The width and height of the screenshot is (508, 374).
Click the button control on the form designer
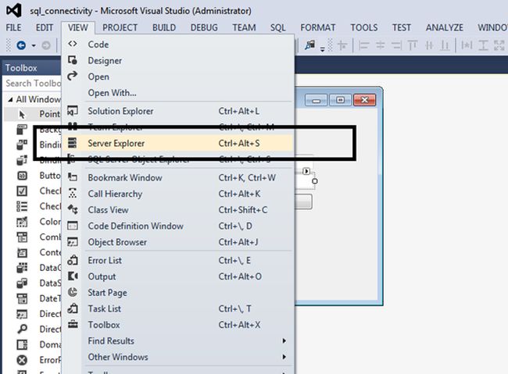coord(303,201)
